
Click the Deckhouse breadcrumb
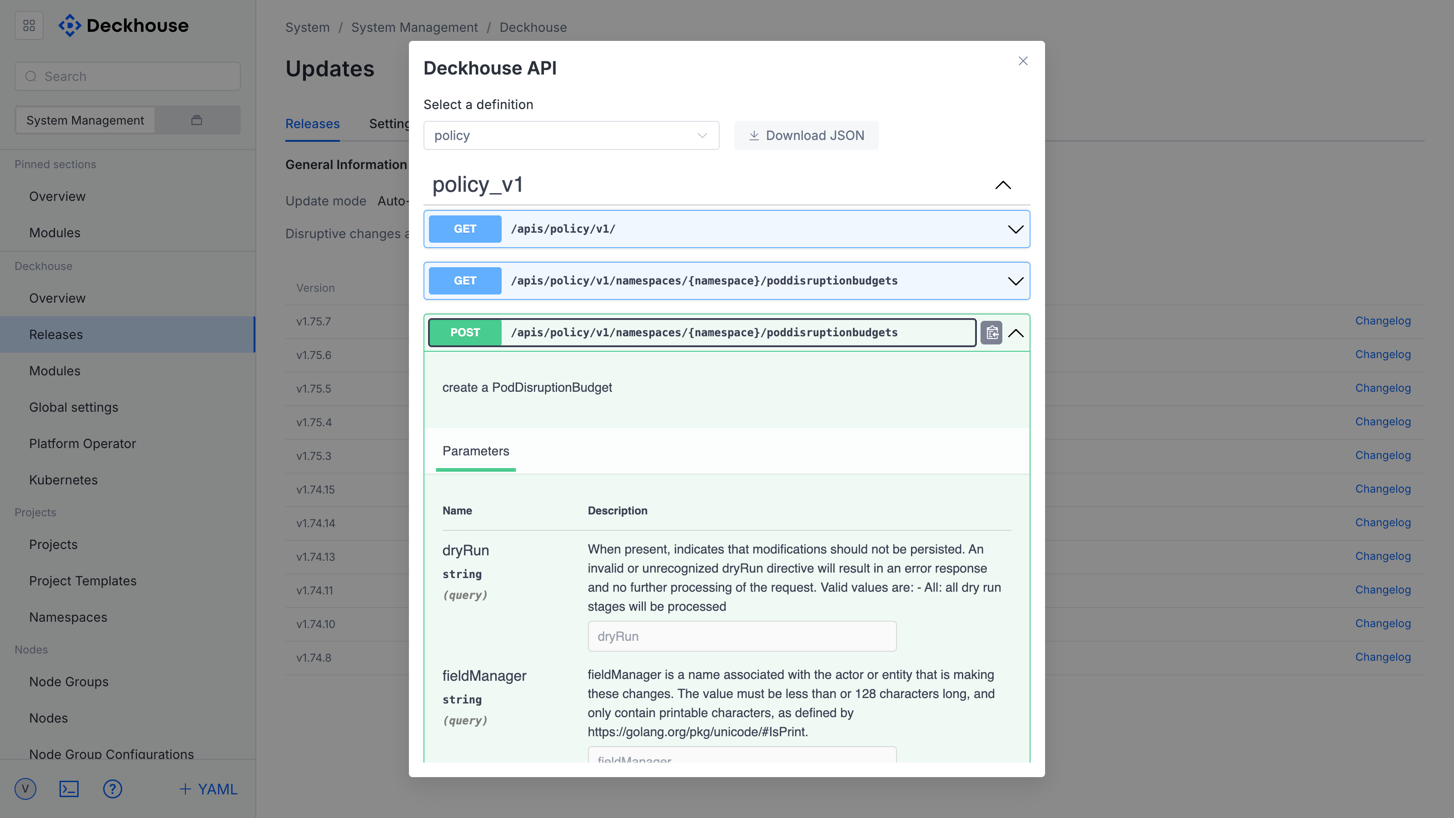(533, 27)
